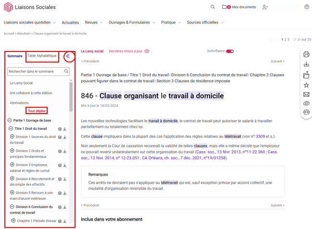Click Accueil in the breadcrumb
This screenshot has width=312, height=229.
(x=9, y=34)
